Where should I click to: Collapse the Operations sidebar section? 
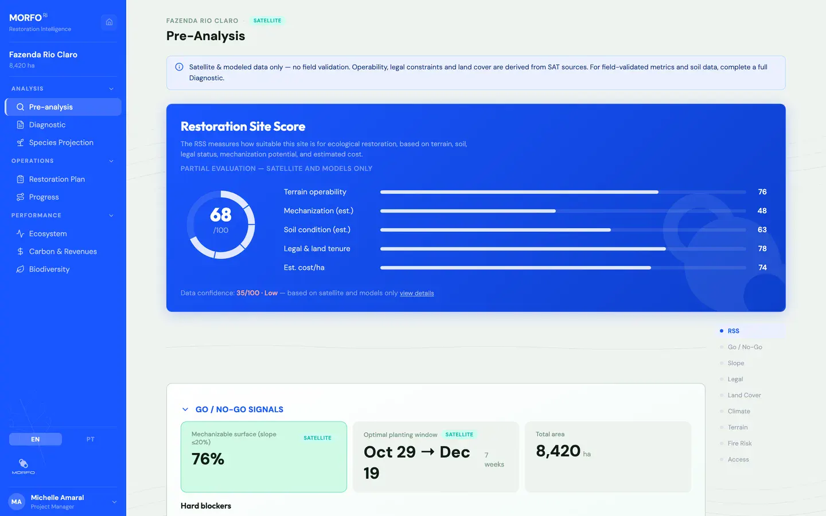pos(111,161)
